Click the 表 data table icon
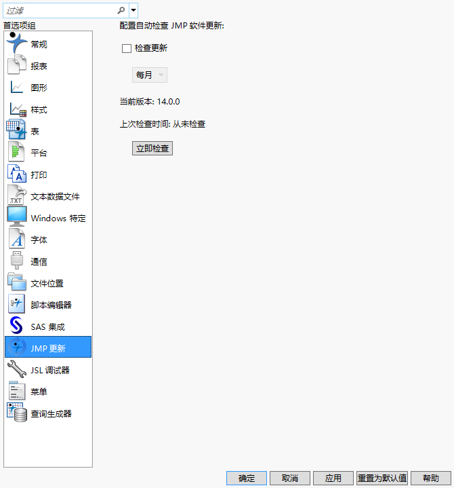Image resolution: width=454 pixels, height=488 pixels. [x=16, y=129]
